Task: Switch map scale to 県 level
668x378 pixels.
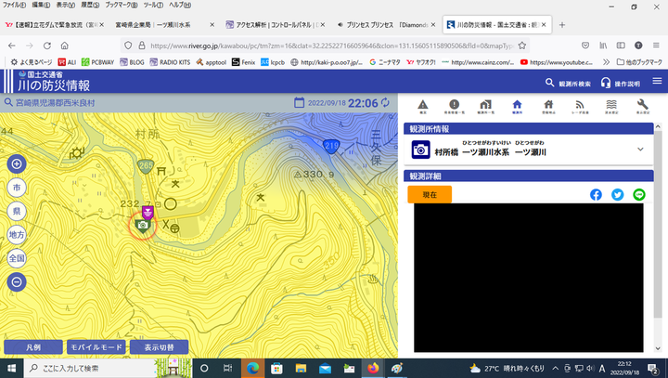Action: pyautogui.click(x=17, y=212)
